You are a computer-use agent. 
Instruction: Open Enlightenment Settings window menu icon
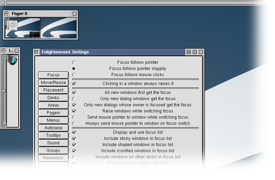[x=36, y=52]
